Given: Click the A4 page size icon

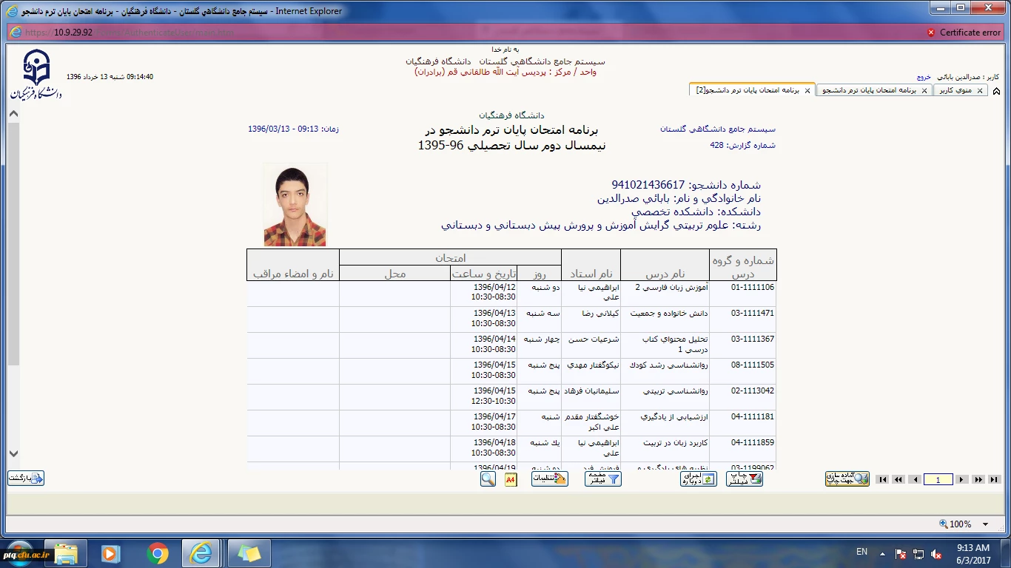Looking at the screenshot, I should click(x=511, y=479).
